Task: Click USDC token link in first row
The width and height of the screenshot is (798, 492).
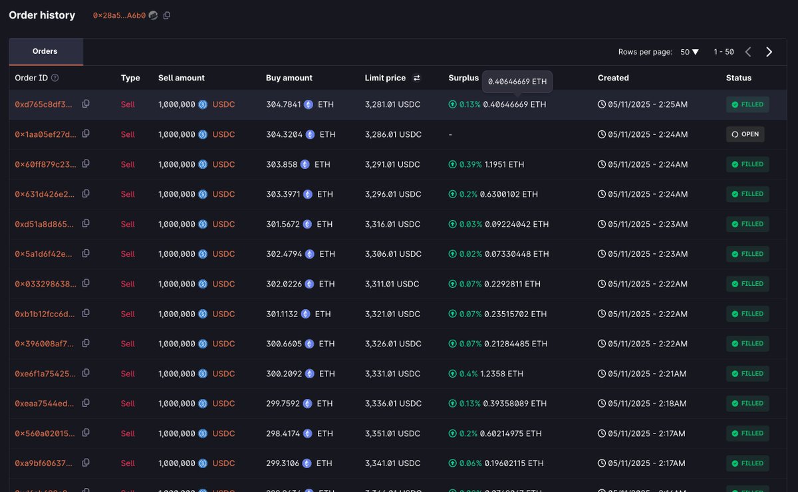Action: point(223,104)
